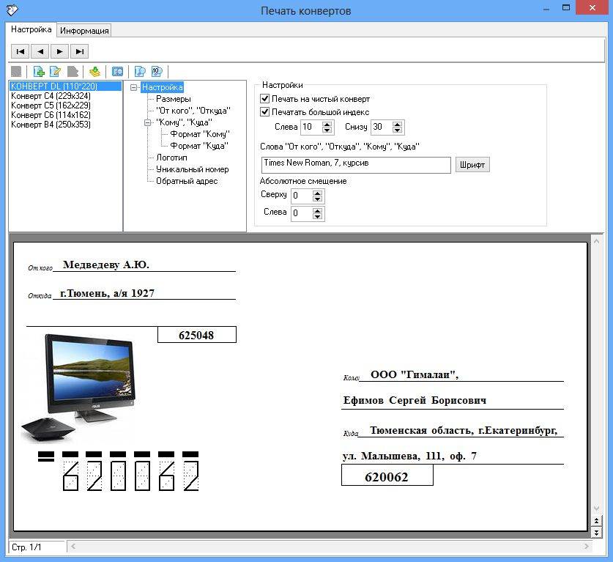Viewport: 613px width, 562px height.
Task: Click the Times New Roman font text field
Action: pyautogui.click(x=356, y=165)
